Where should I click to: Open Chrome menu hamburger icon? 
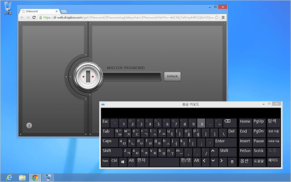click(223, 17)
